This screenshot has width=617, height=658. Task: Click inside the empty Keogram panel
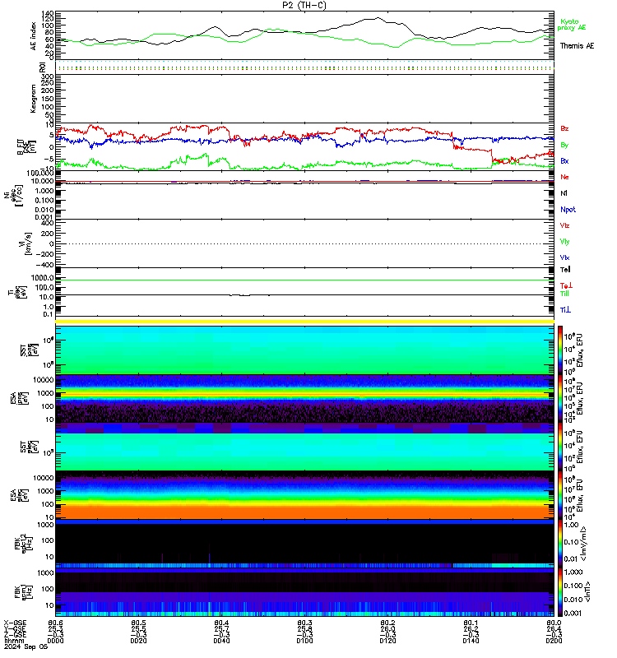pos(304,99)
